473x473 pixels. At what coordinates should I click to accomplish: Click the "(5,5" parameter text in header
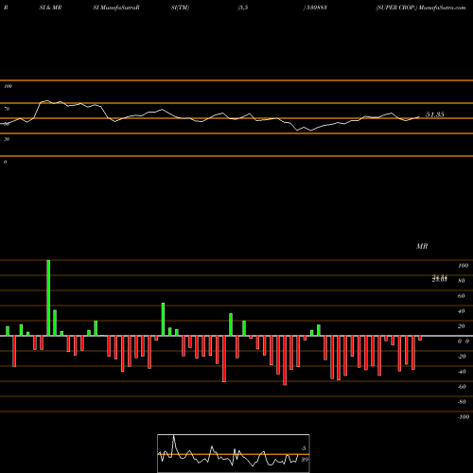pos(243,8)
